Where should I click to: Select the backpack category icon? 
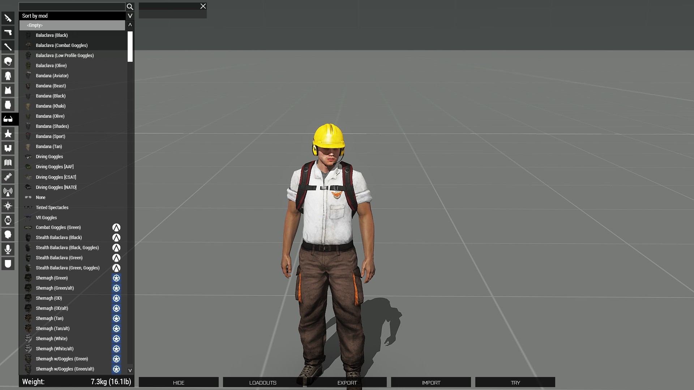point(8,105)
